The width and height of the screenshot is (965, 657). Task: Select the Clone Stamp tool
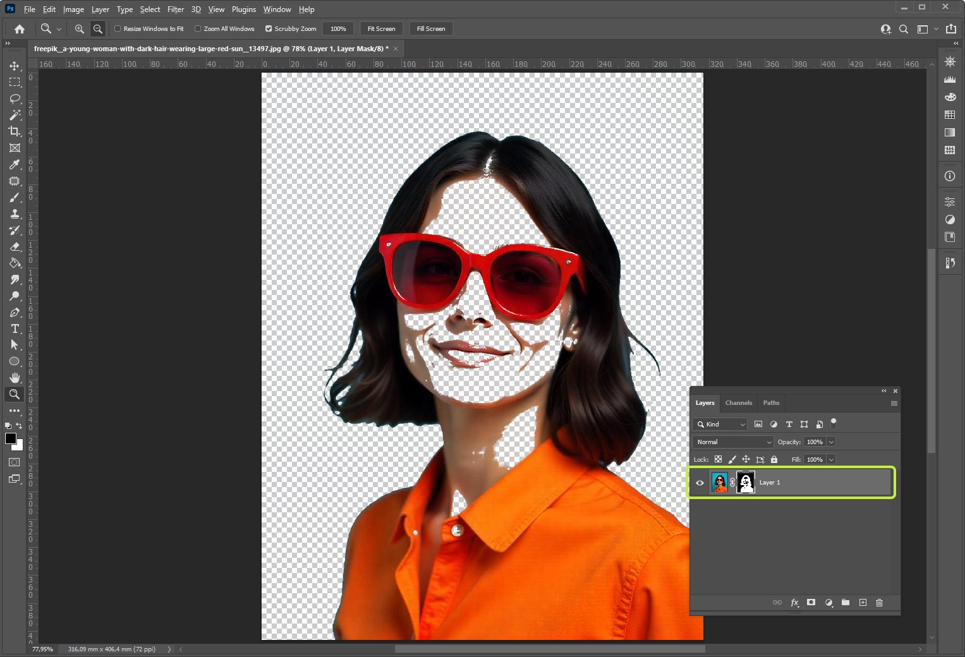(15, 214)
